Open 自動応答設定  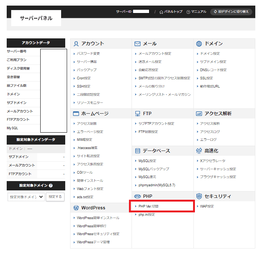[148, 70]
